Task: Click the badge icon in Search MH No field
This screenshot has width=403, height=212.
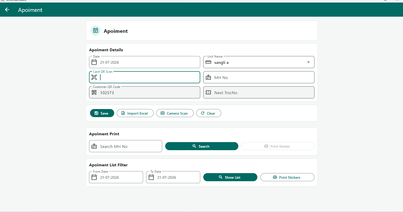Action: 94,146
